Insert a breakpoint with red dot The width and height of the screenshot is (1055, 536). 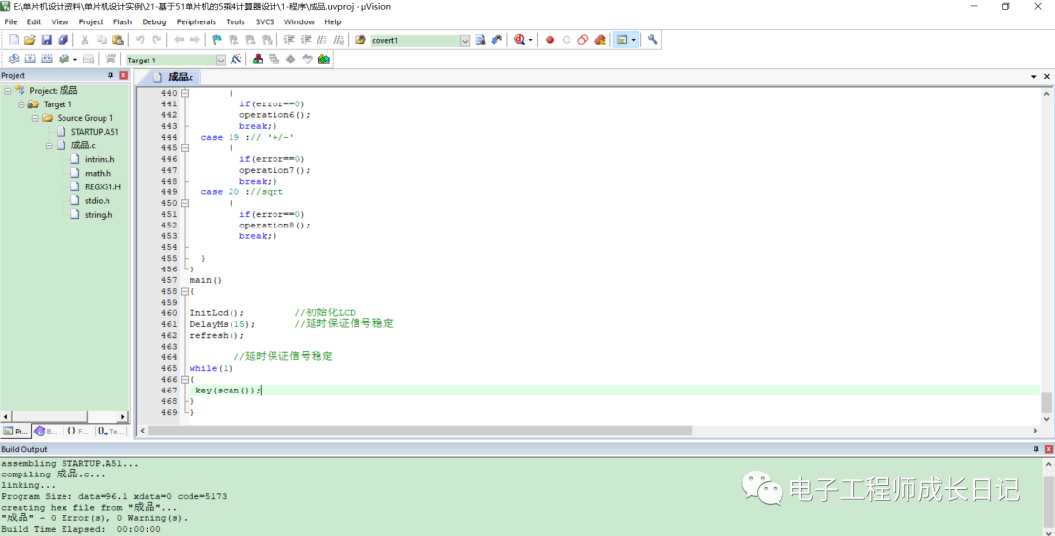[x=550, y=40]
